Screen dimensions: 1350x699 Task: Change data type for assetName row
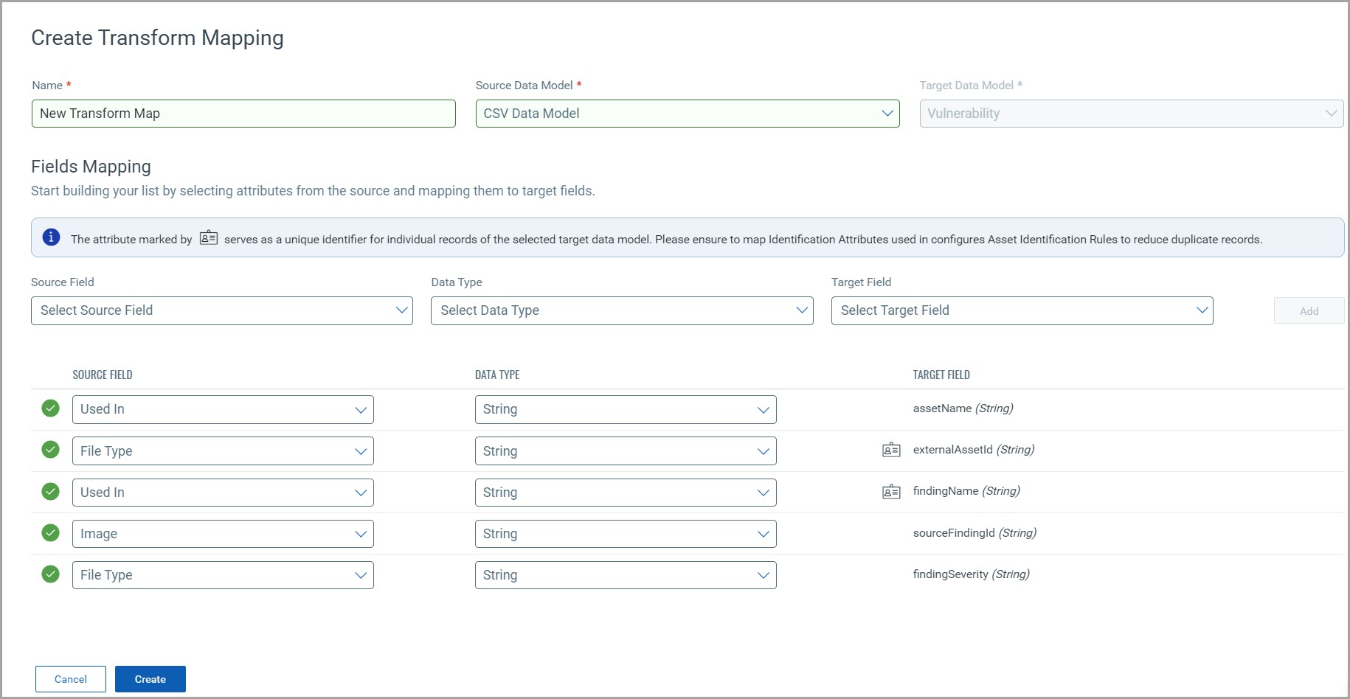pyautogui.click(x=625, y=409)
